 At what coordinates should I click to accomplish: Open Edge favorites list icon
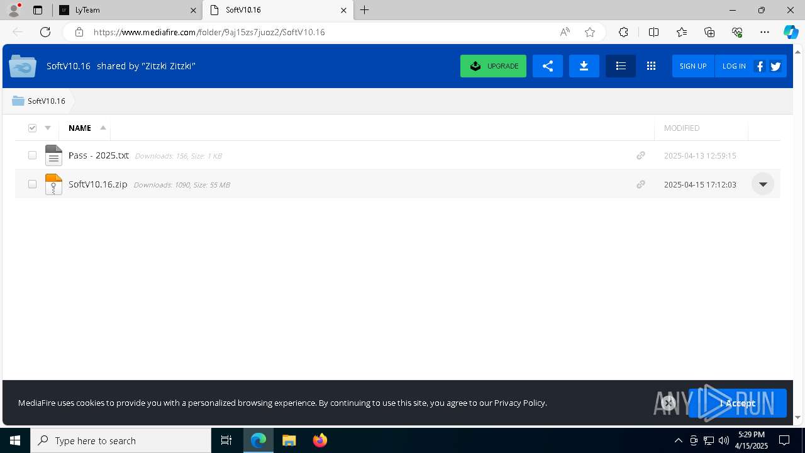[682, 32]
